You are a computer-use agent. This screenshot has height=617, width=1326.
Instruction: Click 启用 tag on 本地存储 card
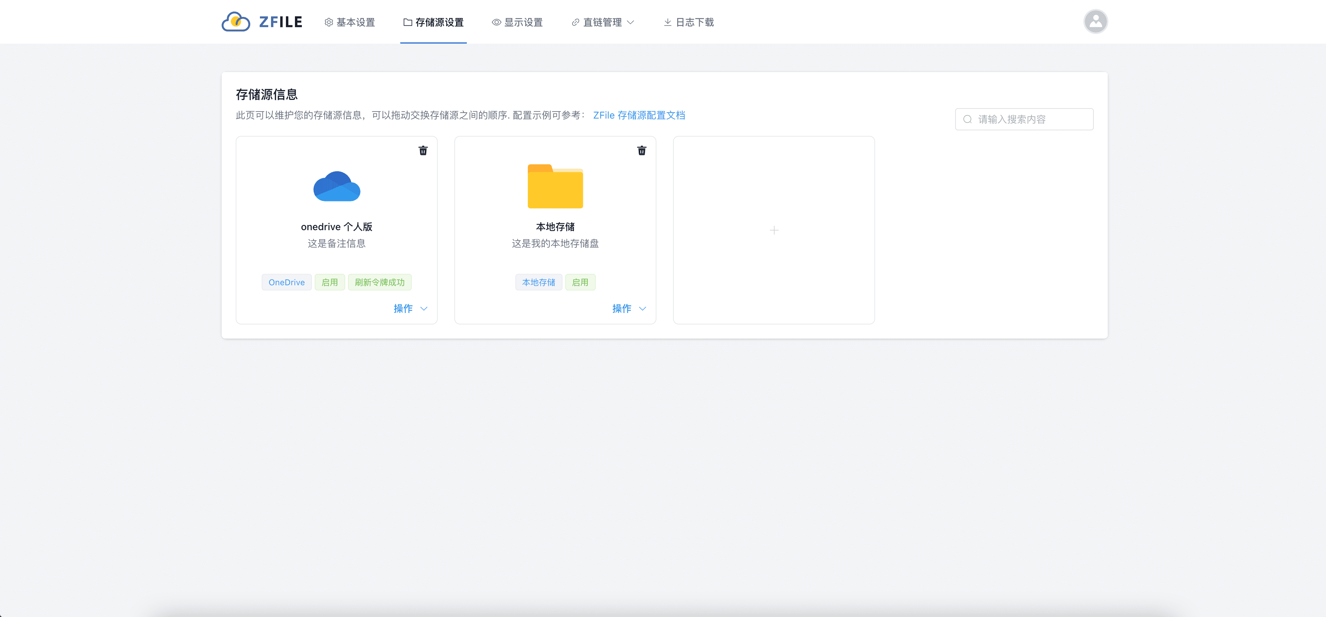click(x=580, y=282)
